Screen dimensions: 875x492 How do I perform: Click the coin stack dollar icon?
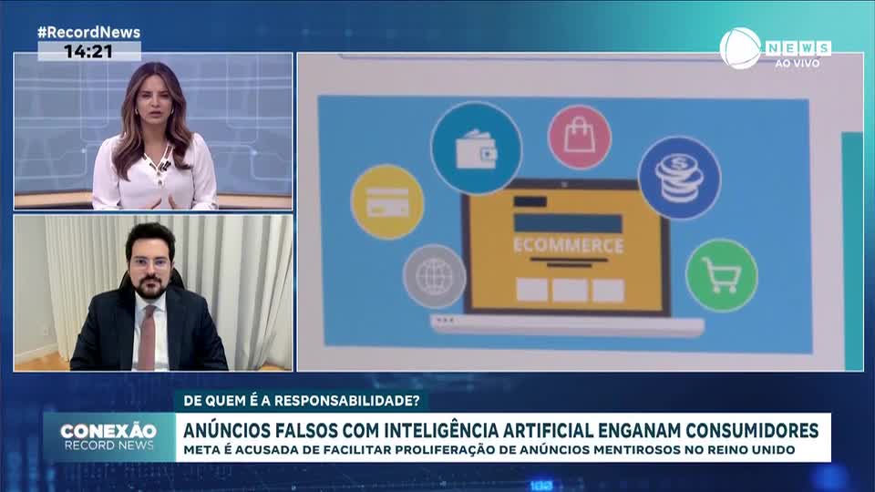coord(680,178)
